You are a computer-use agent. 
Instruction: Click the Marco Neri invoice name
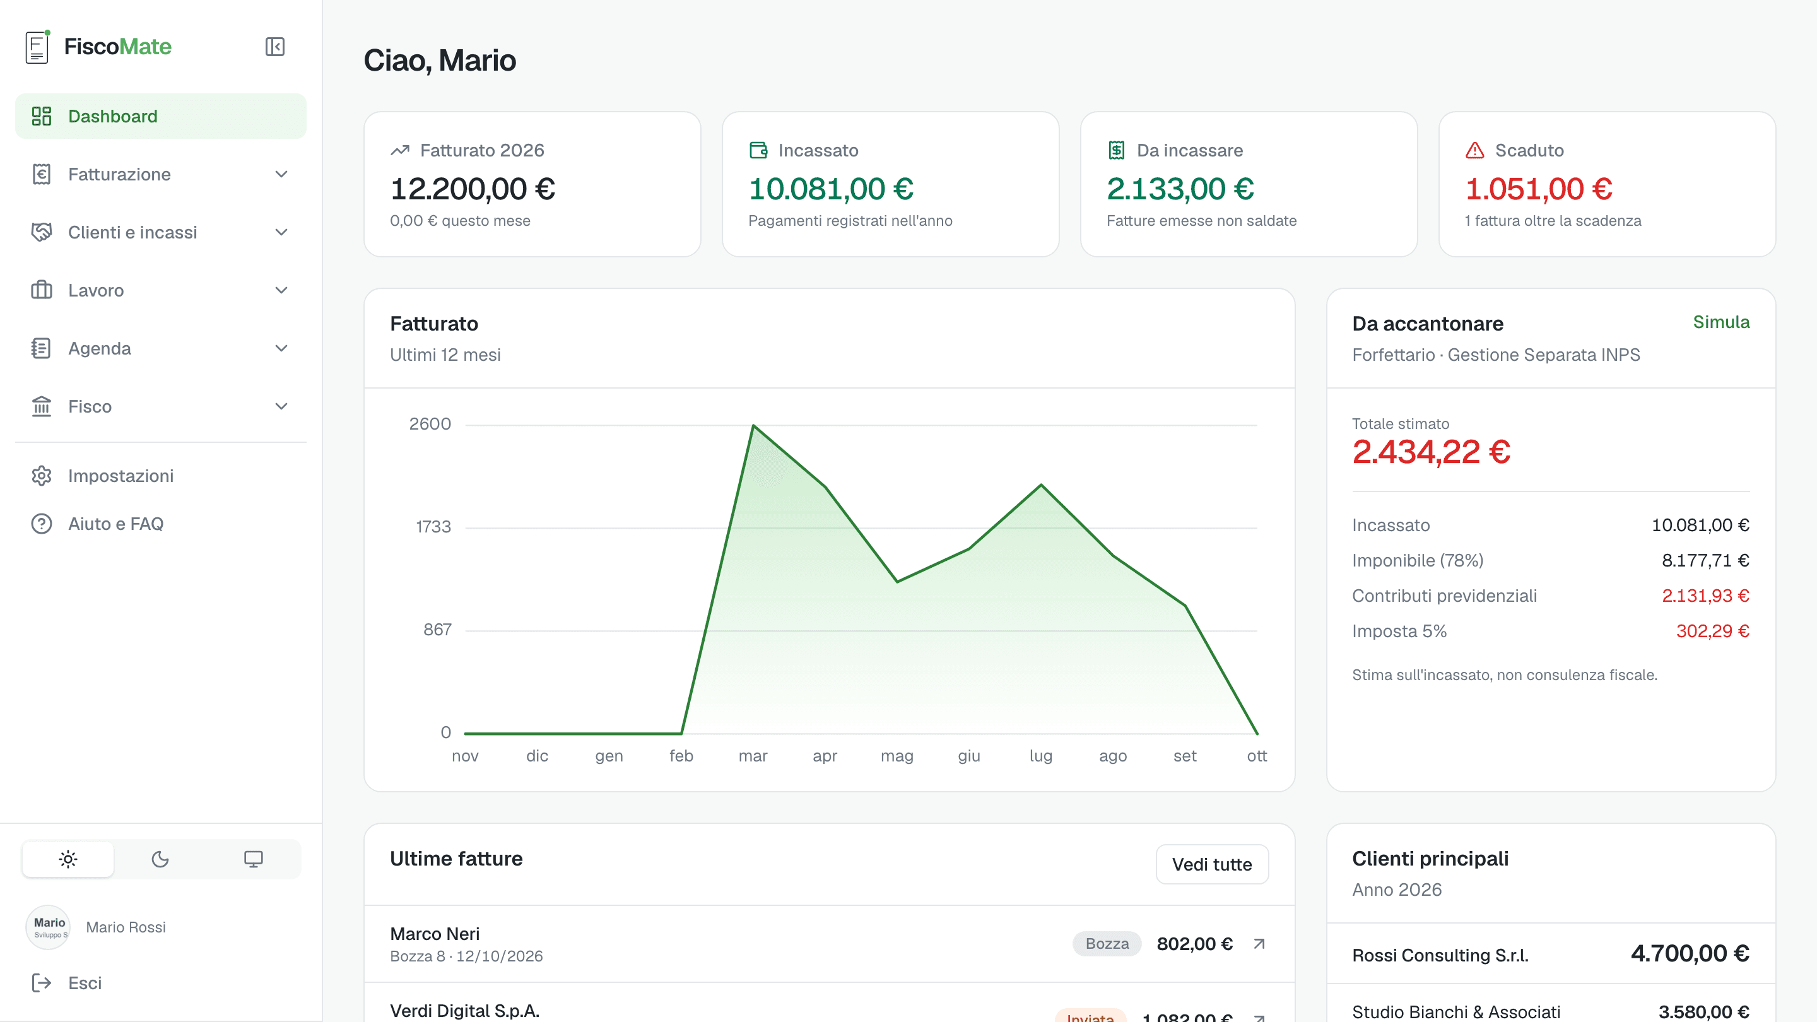tap(435, 934)
